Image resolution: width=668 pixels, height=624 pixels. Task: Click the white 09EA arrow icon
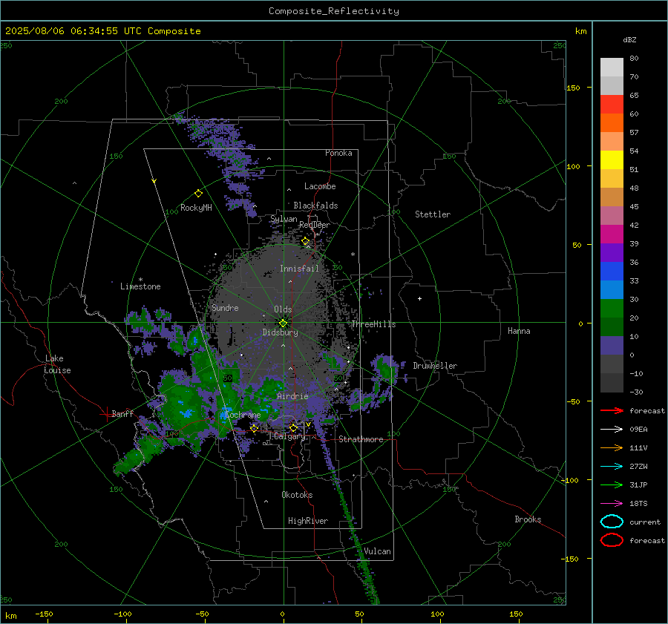[x=612, y=429]
